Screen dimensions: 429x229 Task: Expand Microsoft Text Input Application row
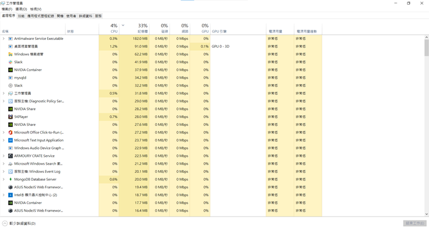(x=4, y=140)
